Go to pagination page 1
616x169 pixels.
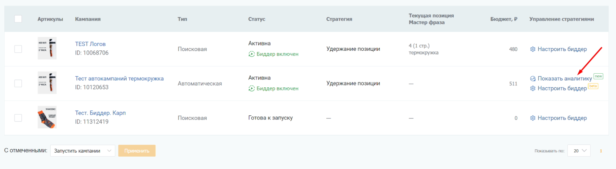click(601, 151)
